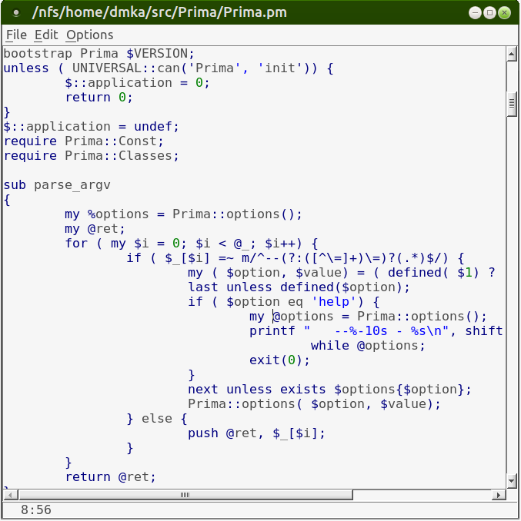
Task: Click 'my ( $option, $value)' line
Action: [342, 273]
